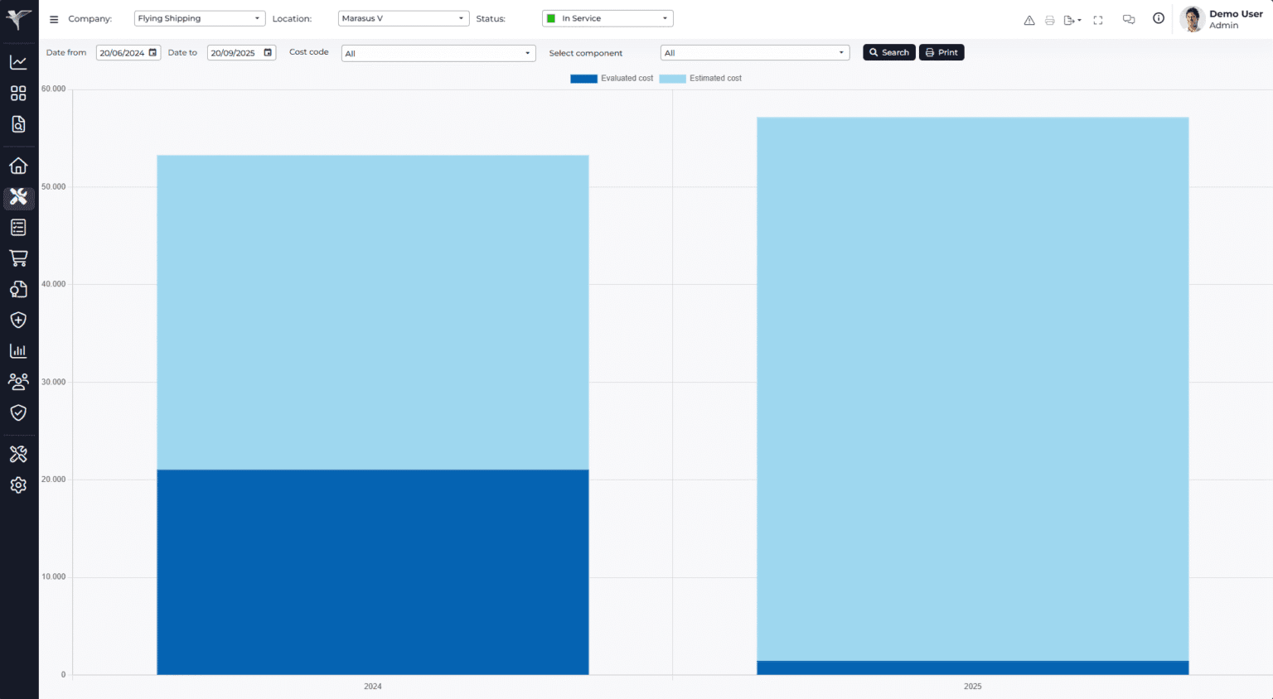Image resolution: width=1273 pixels, height=699 pixels.
Task: Change Status from In Service
Action: pos(607,17)
